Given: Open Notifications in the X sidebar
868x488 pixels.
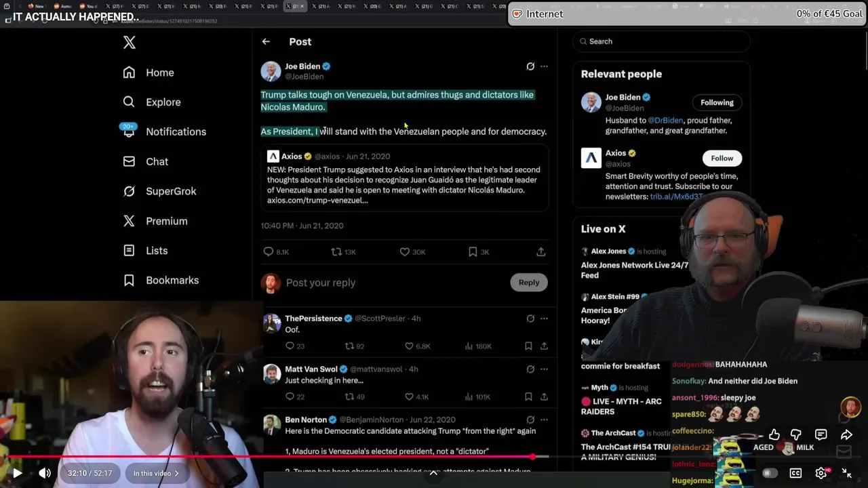Looking at the screenshot, I should (164, 131).
